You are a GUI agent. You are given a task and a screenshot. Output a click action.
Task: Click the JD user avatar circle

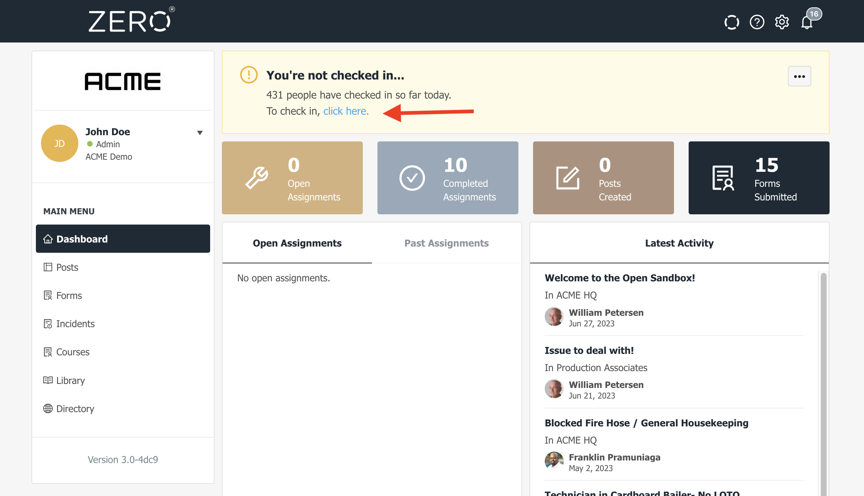pos(60,143)
